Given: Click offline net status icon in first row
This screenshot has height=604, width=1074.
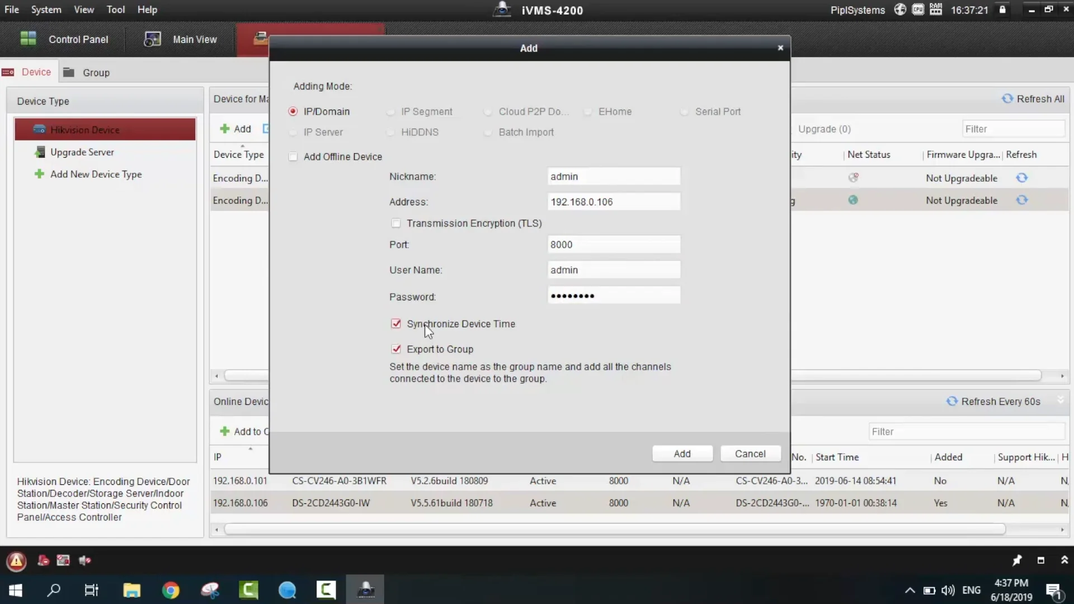Looking at the screenshot, I should coord(853,178).
